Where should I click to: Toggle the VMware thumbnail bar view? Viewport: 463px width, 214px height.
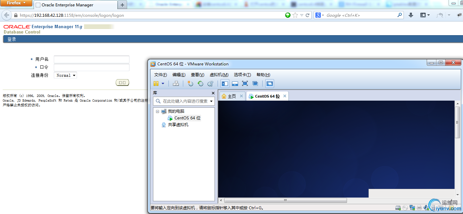click(x=235, y=84)
